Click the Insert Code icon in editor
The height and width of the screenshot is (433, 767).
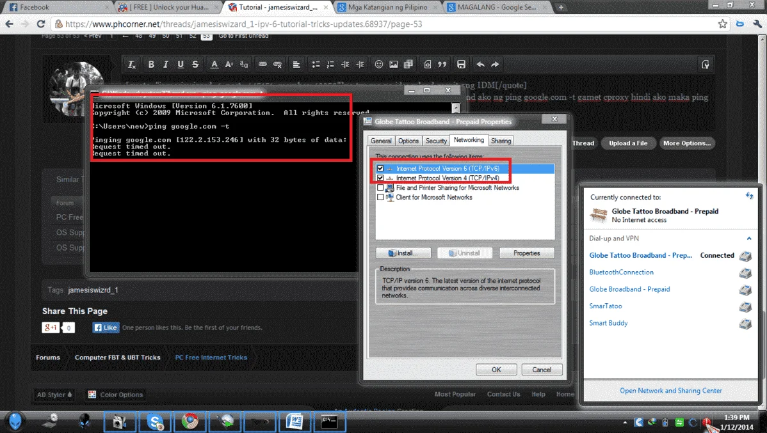coord(428,65)
